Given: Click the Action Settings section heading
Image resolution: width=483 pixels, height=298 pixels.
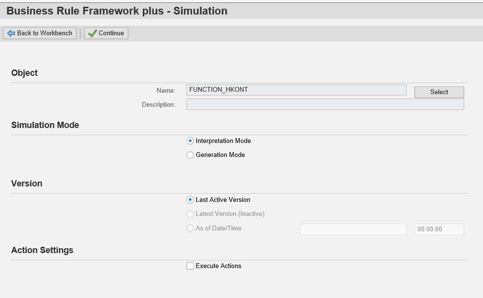Looking at the screenshot, I should (42, 250).
